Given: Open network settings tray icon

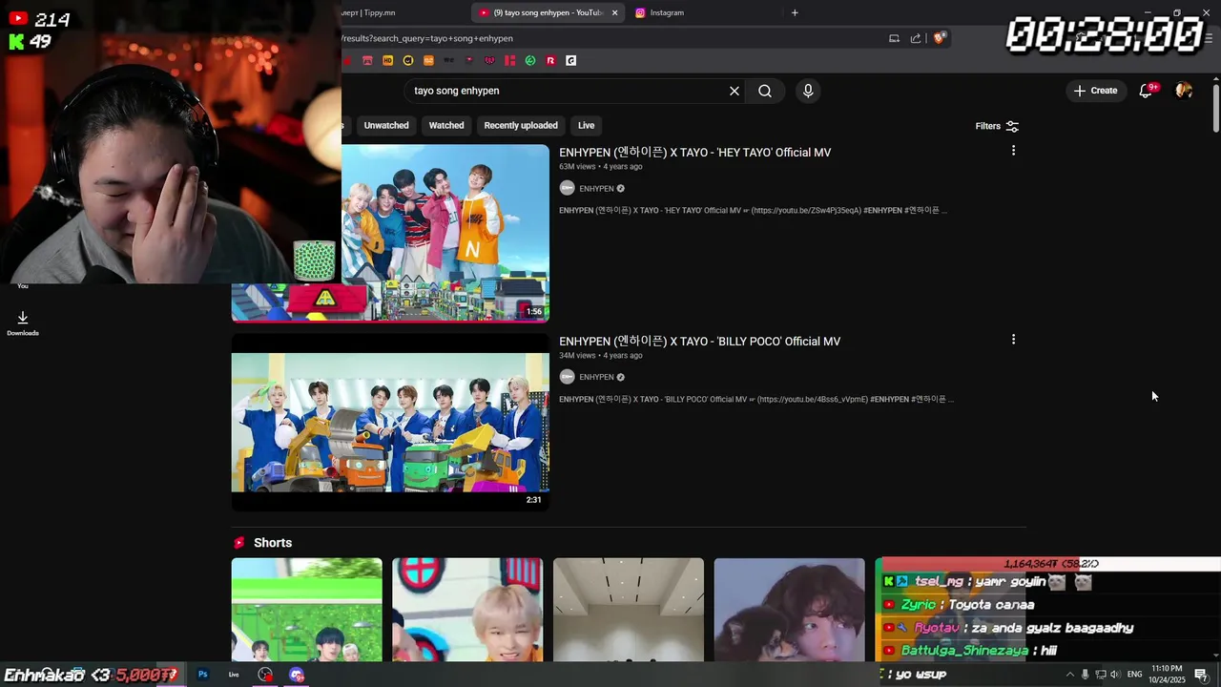Looking at the screenshot, I should click(x=1100, y=675).
